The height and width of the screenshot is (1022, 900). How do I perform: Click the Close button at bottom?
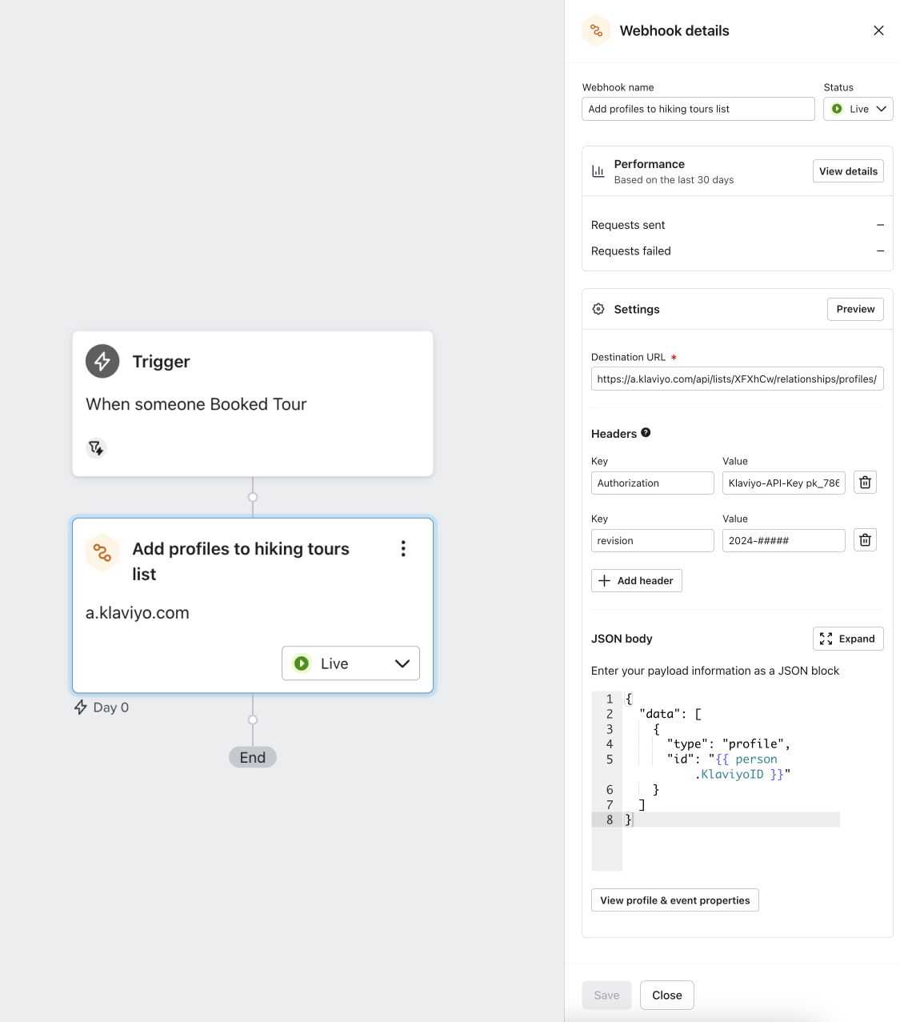pos(667,995)
